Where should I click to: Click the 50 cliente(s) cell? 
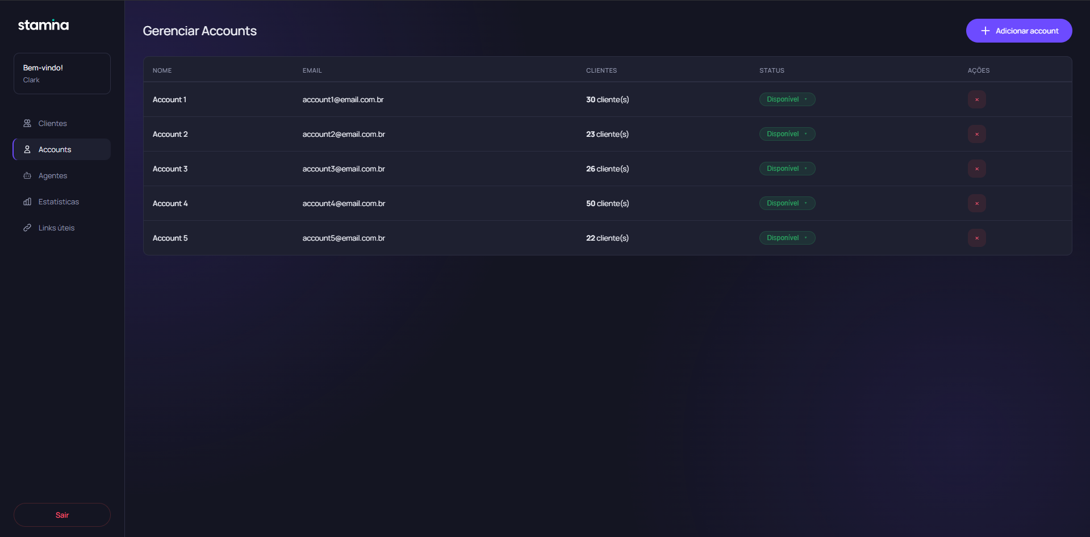click(608, 203)
